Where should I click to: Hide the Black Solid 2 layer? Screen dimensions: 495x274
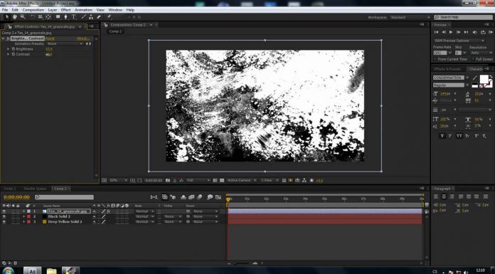point(4,216)
